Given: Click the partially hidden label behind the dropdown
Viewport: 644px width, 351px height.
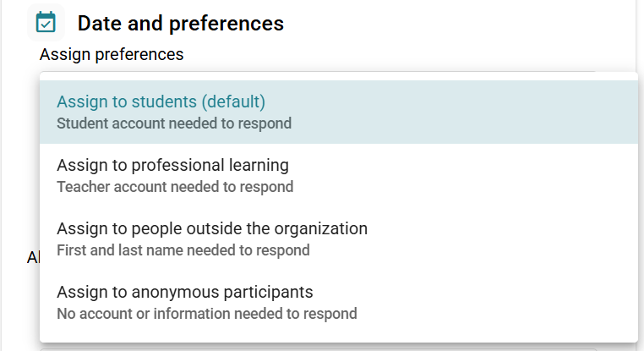Looking at the screenshot, I should (33, 258).
